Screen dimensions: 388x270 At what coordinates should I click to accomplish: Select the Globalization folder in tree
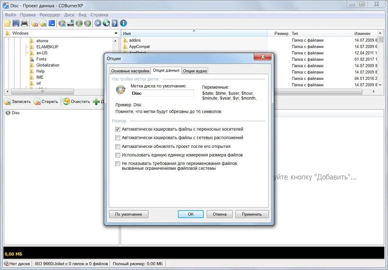click(48, 65)
